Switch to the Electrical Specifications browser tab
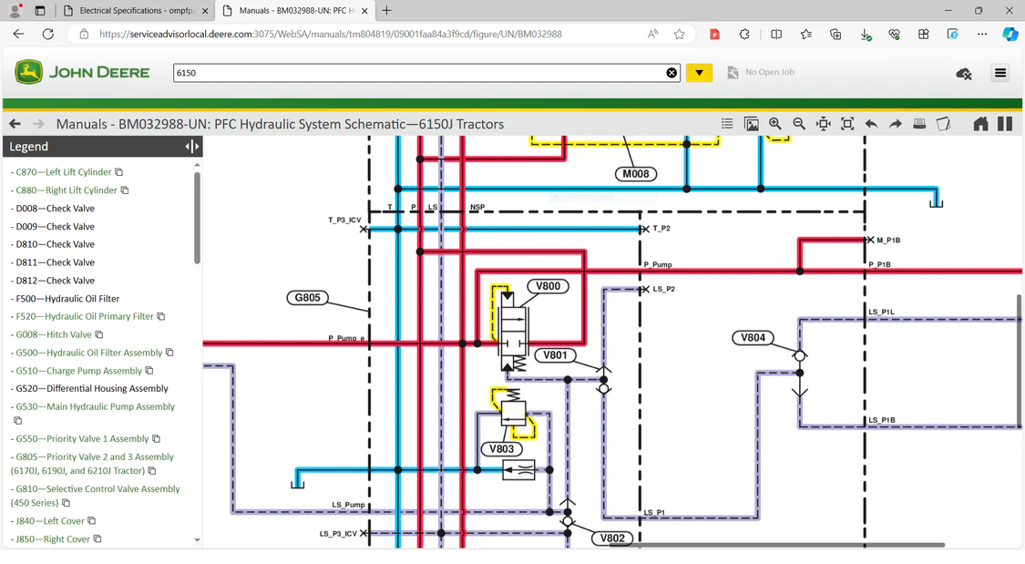Image resolution: width=1025 pixels, height=564 pixels. (x=137, y=11)
